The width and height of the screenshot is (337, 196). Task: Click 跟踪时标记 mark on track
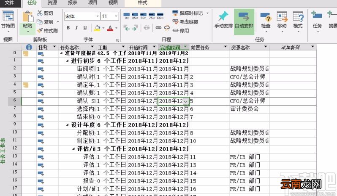tap(188, 13)
